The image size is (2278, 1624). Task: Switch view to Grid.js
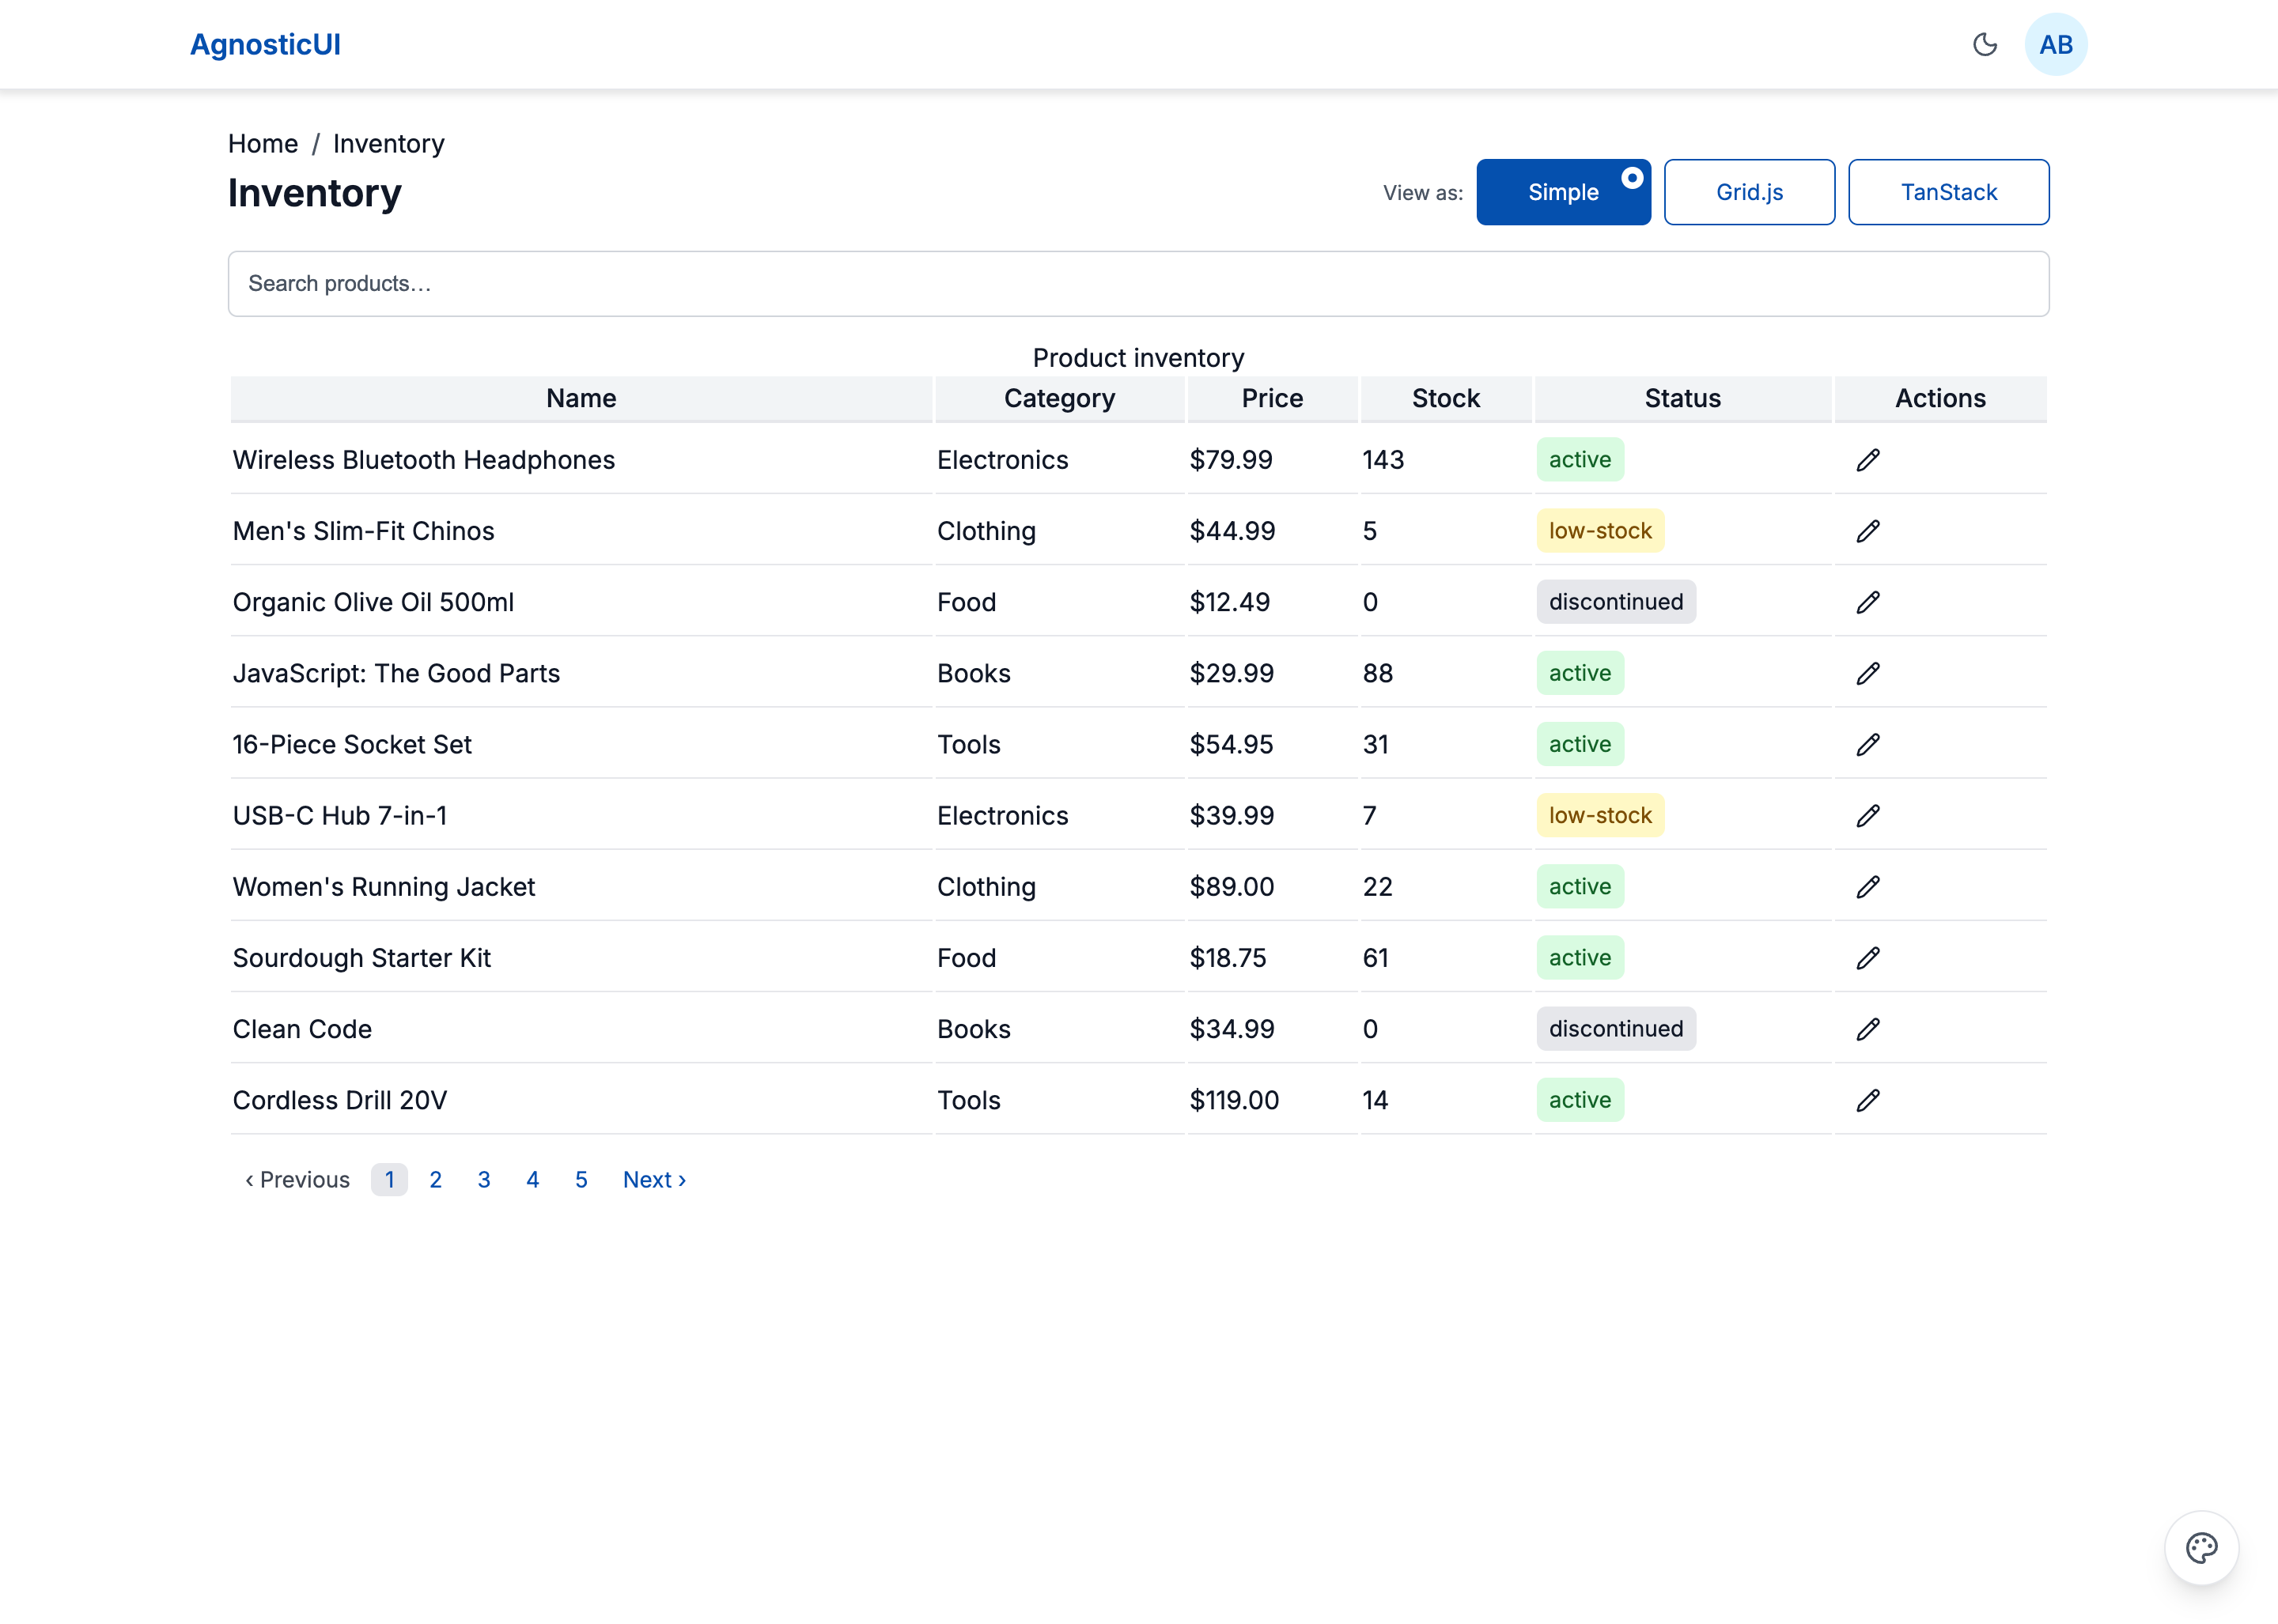point(1748,192)
